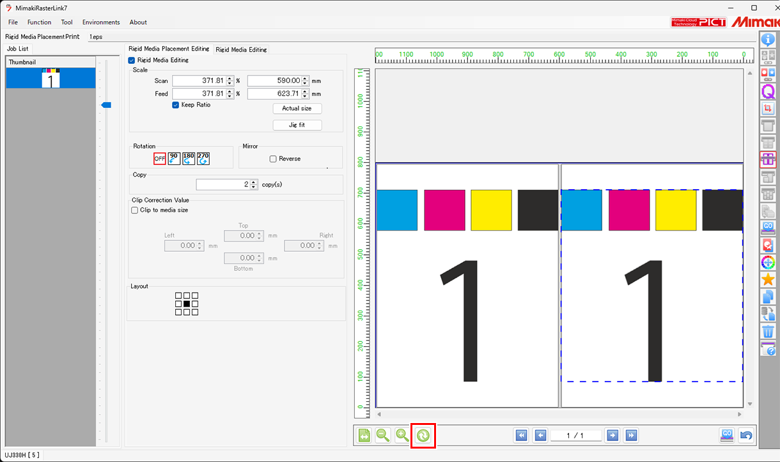Increase copies with the copy stepper arrow
This screenshot has height=462, width=780.
(x=254, y=181)
